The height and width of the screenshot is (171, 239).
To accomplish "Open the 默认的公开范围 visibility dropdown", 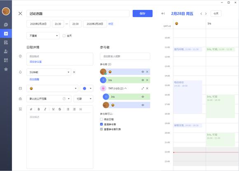I will (x=49, y=99).
